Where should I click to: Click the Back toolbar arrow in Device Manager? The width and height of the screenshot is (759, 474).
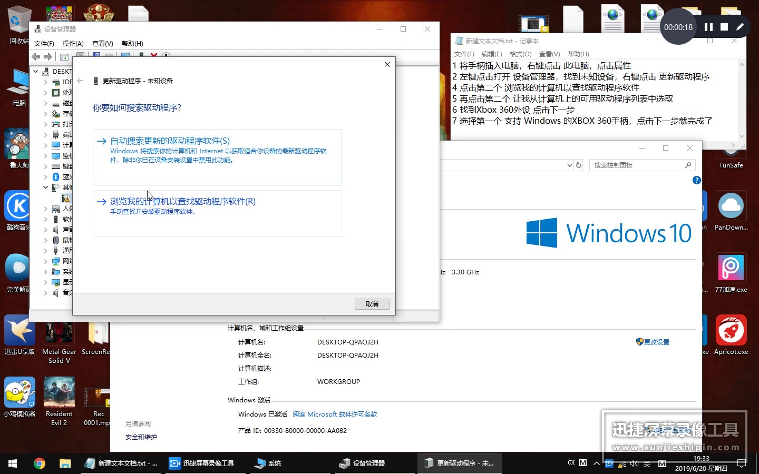36,56
